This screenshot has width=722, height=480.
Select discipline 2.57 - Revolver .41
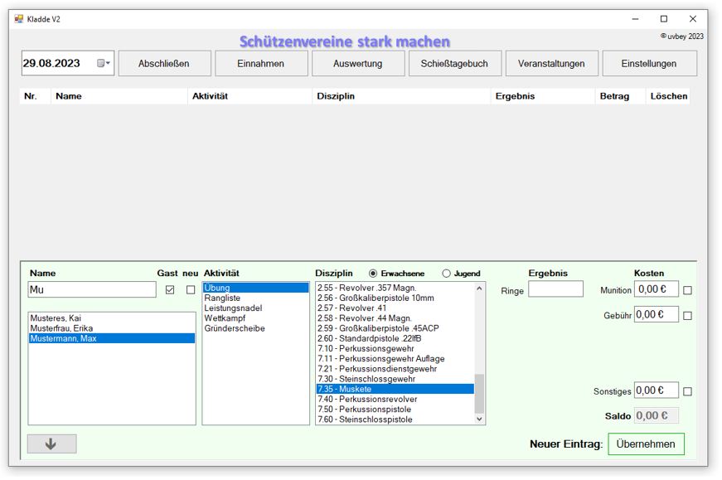395,308
